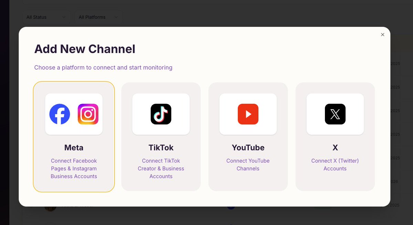Image resolution: width=413 pixels, height=225 pixels.
Task: Click the Facebook logo icon
Action: [x=60, y=114]
